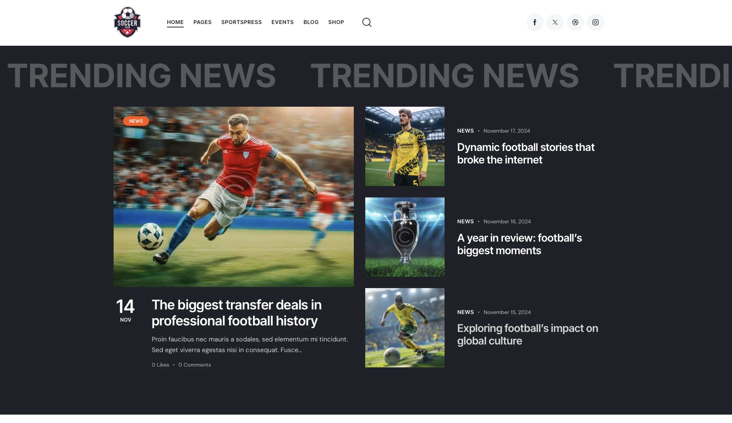
Task: Click the orange NEWS badge on featured image
Action: [136, 121]
